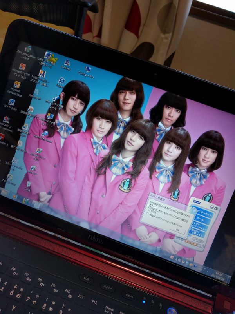This screenshot has width=235, height=314.
Task: Open the Print CD desktop shortcut
Action: tap(33, 170)
